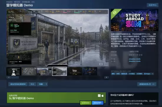Select the sixth blue-interface screenshot thumbnail
The width and height of the screenshot is (162, 107).
(x=90, y=71)
